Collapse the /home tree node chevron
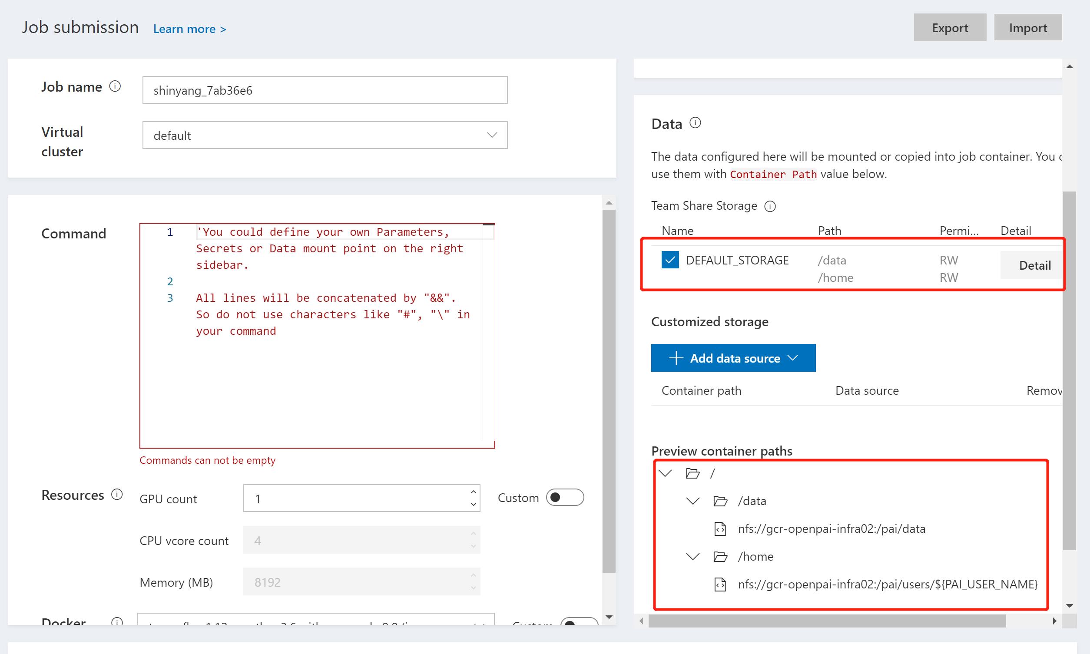 pyautogui.click(x=693, y=557)
